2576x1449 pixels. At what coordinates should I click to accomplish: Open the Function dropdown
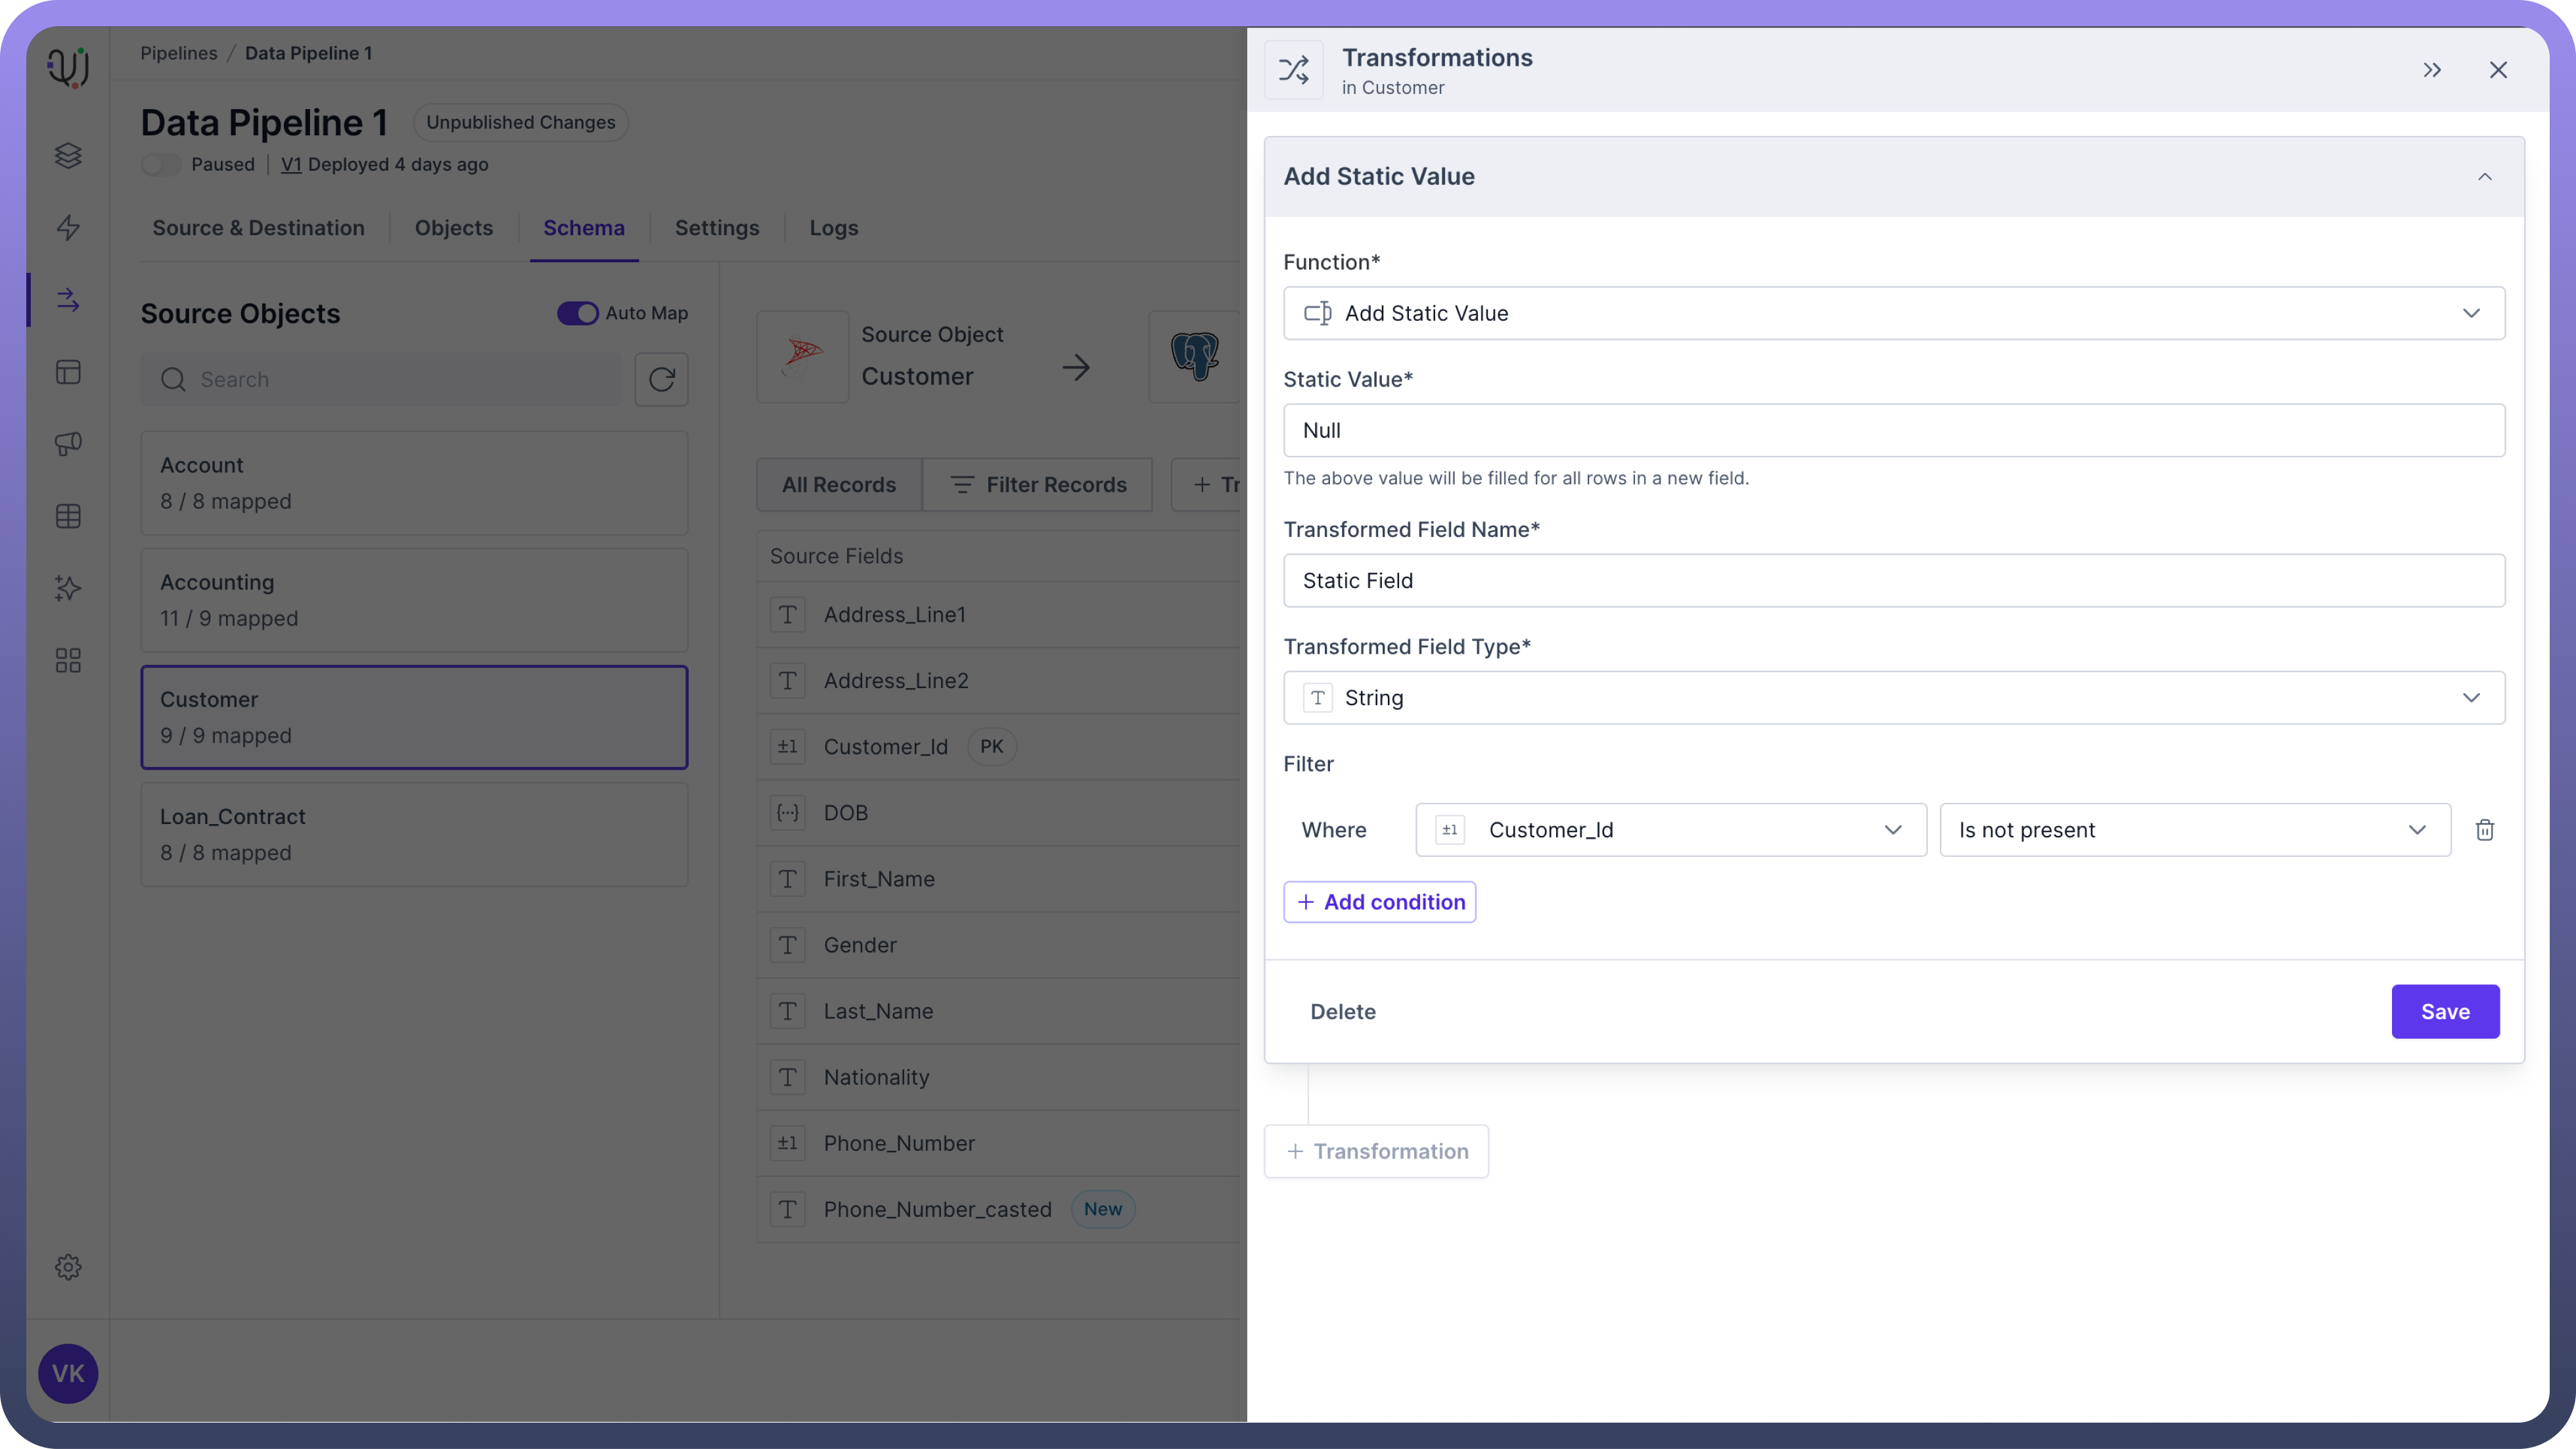(1893, 313)
